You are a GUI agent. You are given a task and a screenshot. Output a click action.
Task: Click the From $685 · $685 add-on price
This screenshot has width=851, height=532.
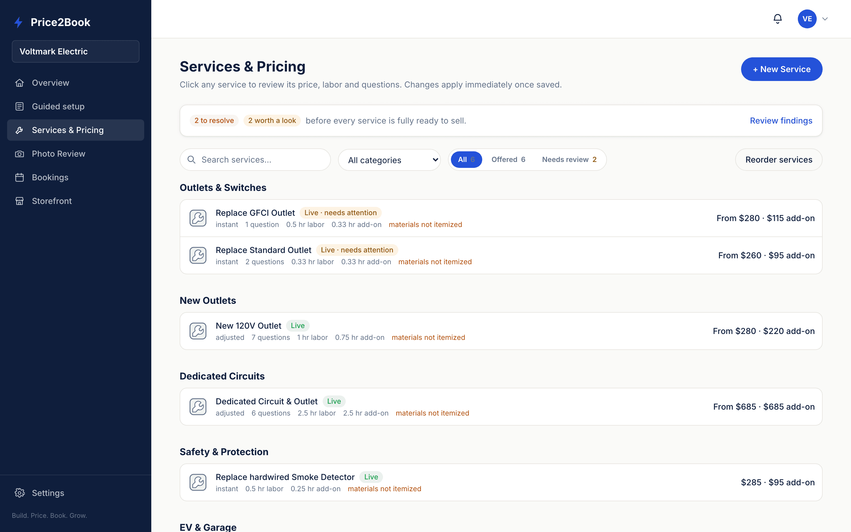[764, 407]
